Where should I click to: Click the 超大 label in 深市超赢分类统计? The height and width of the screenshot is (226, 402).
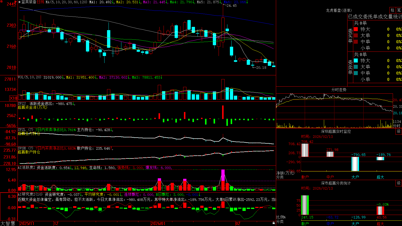(x=380, y=224)
